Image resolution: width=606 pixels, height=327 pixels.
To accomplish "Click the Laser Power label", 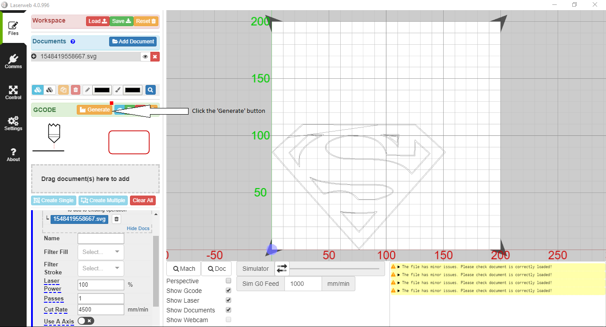I will click(x=52, y=285).
